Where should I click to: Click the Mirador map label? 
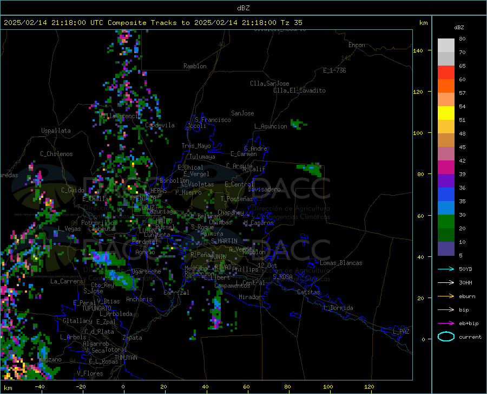tap(250, 297)
